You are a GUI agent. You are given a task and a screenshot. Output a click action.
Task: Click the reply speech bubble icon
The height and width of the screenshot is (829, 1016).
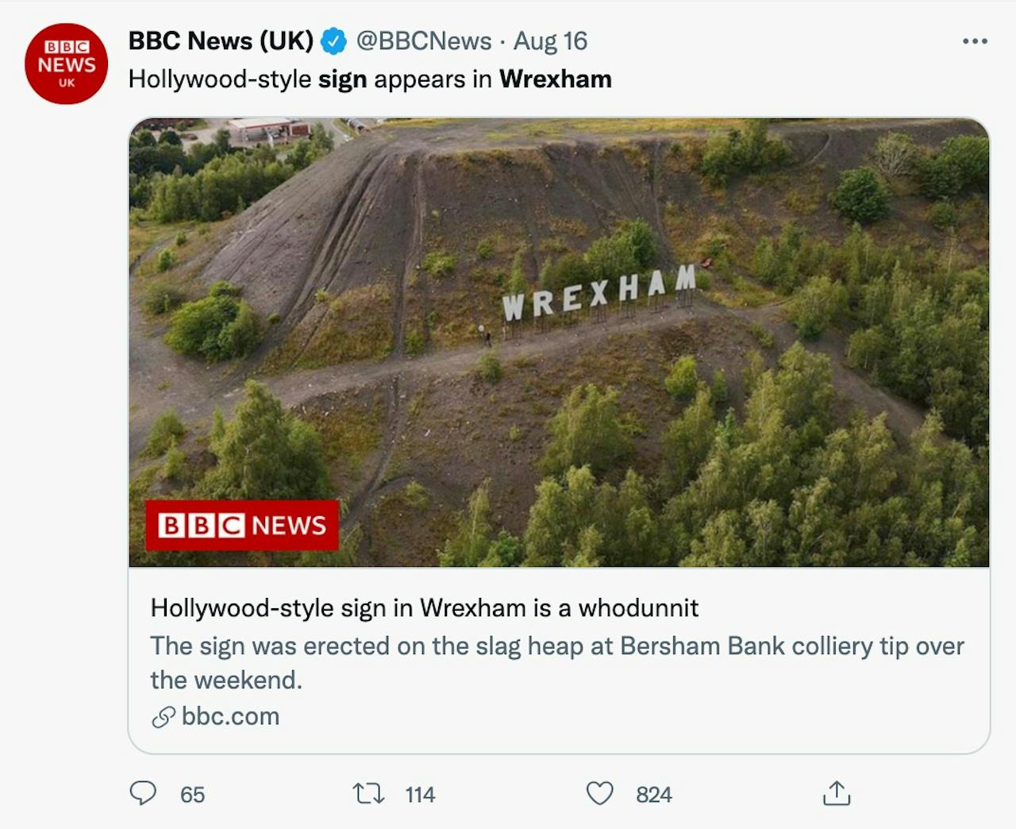coord(143,793)
